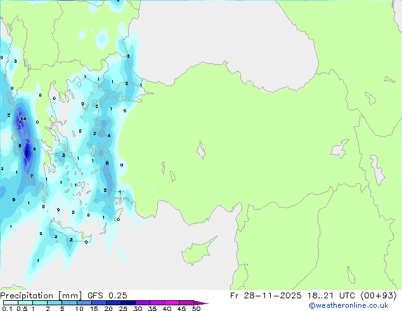Click the '25' legend scale value
402x311 pixels.
pyautogui.click(x=123, y=308)
